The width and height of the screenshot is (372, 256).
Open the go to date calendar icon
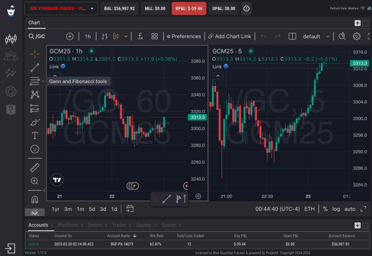click(x=130, y=208)
